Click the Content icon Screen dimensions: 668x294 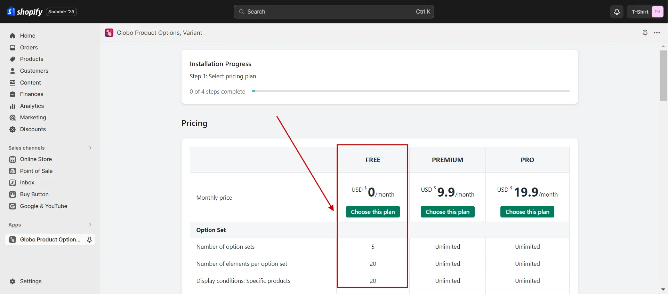click(13, 82)
